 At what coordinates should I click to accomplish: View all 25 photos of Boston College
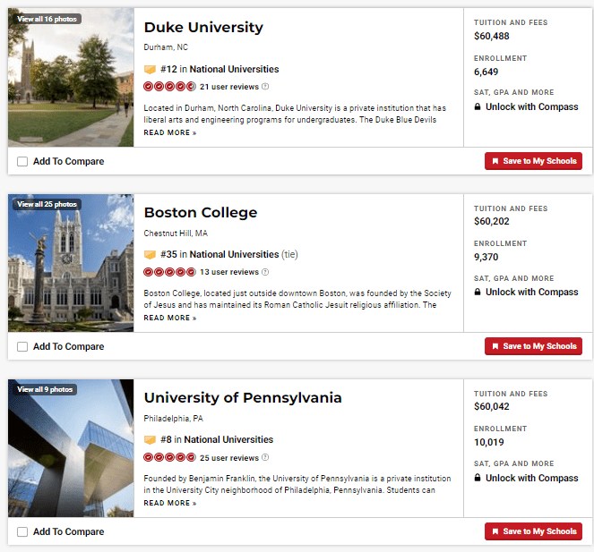[x=47, y=205]
